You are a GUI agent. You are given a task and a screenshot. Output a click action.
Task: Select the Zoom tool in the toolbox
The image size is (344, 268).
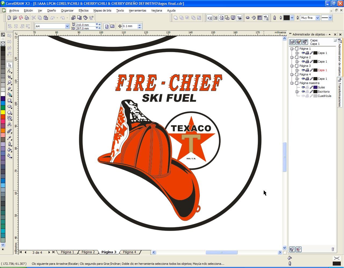[10, 83]
